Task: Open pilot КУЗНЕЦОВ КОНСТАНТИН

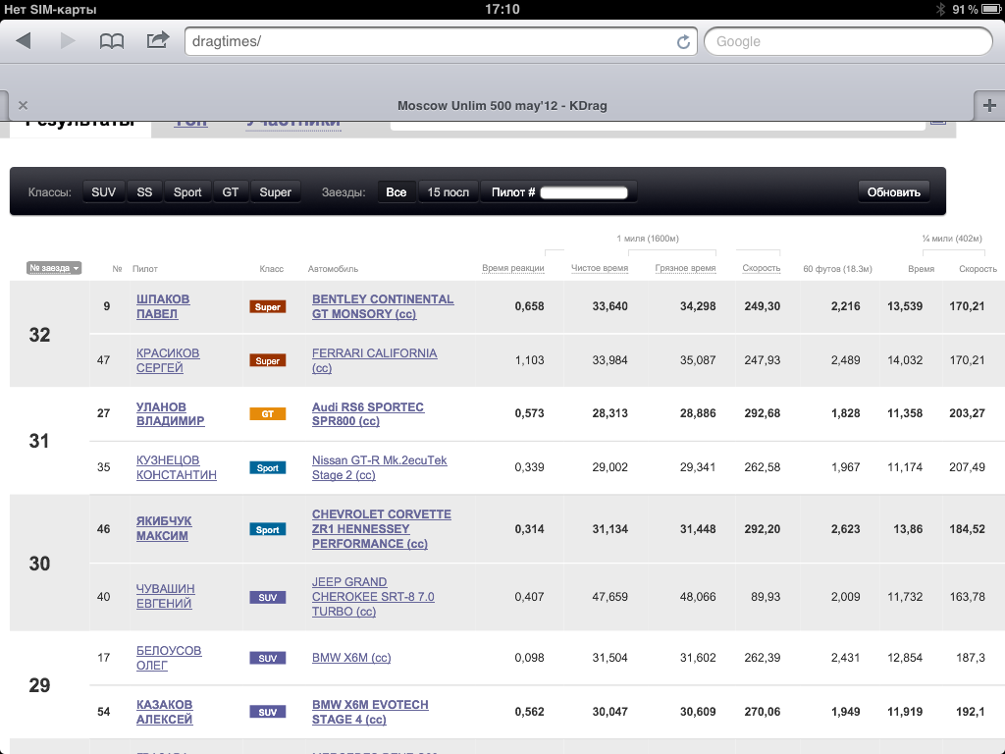Action: click(x=177, y=467)
